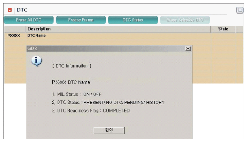Confirm the dialog with the 확인 button

click(109, 130)
